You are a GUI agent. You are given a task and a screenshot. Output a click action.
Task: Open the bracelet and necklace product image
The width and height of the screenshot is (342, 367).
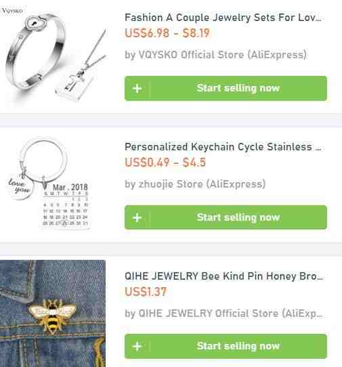54,56
